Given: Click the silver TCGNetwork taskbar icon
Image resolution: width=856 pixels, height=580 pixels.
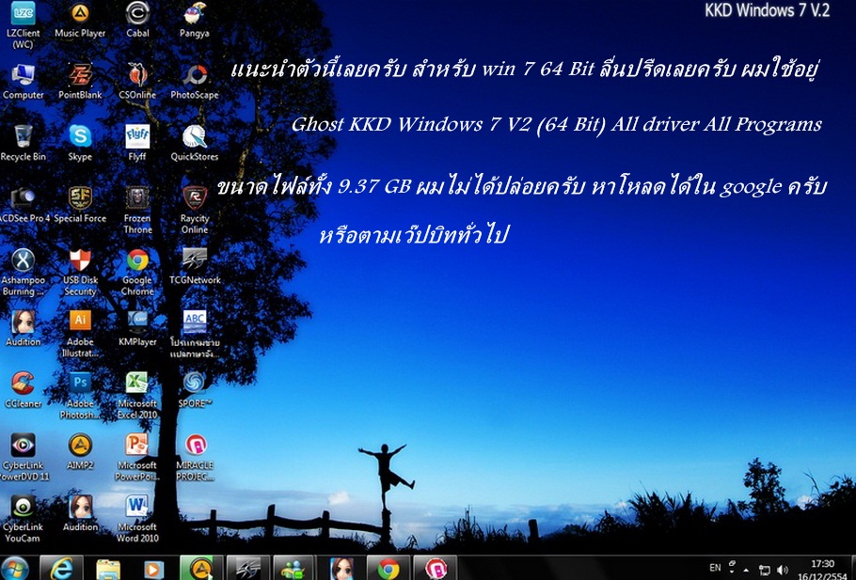Looking at the screenshot, I should point(247,569).
